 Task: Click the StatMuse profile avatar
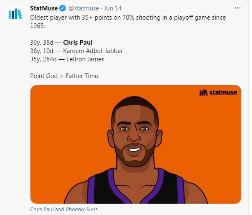tap(15, 14)
